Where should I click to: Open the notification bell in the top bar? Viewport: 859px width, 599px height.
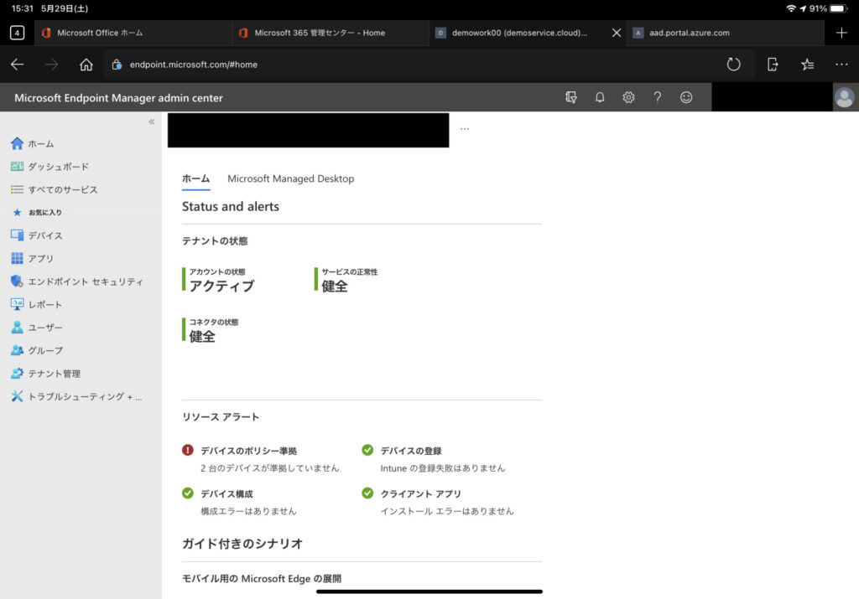(600, 97)
